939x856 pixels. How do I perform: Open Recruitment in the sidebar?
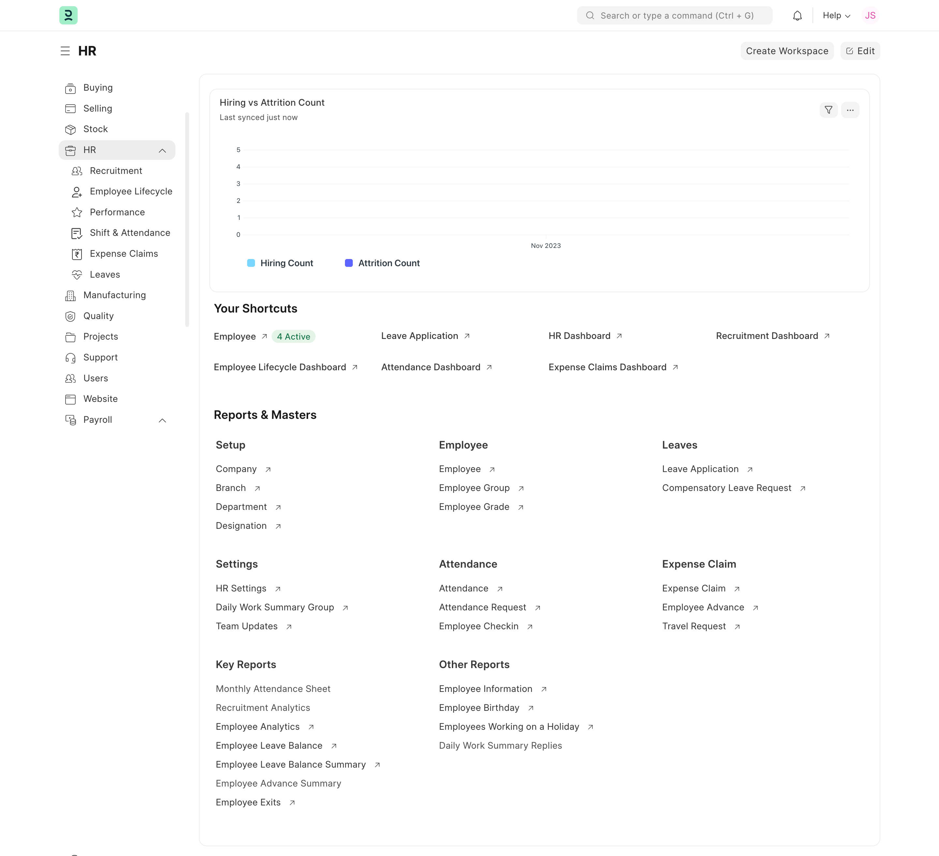[x=116, y=171]
